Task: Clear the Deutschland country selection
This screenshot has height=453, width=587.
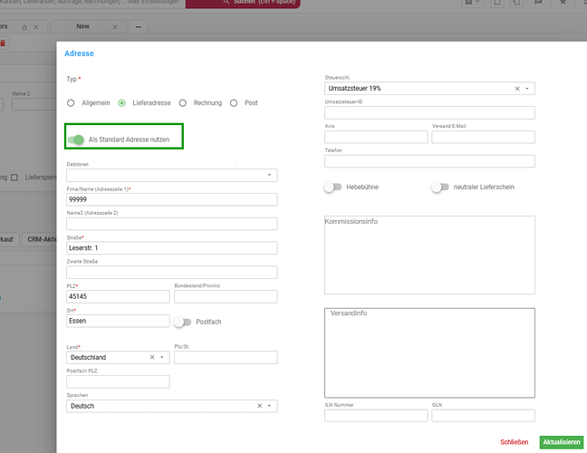Action: pos(151,358)
